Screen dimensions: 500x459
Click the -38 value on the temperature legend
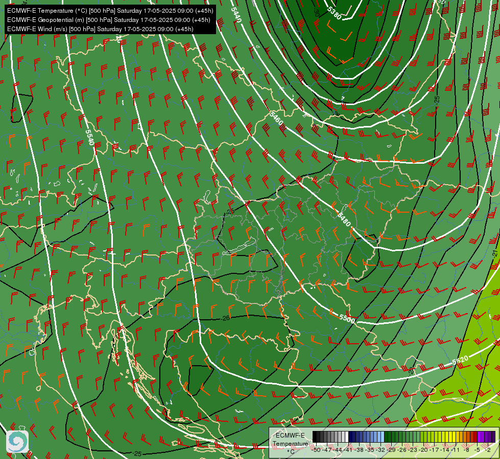click(x=359, y=450)
